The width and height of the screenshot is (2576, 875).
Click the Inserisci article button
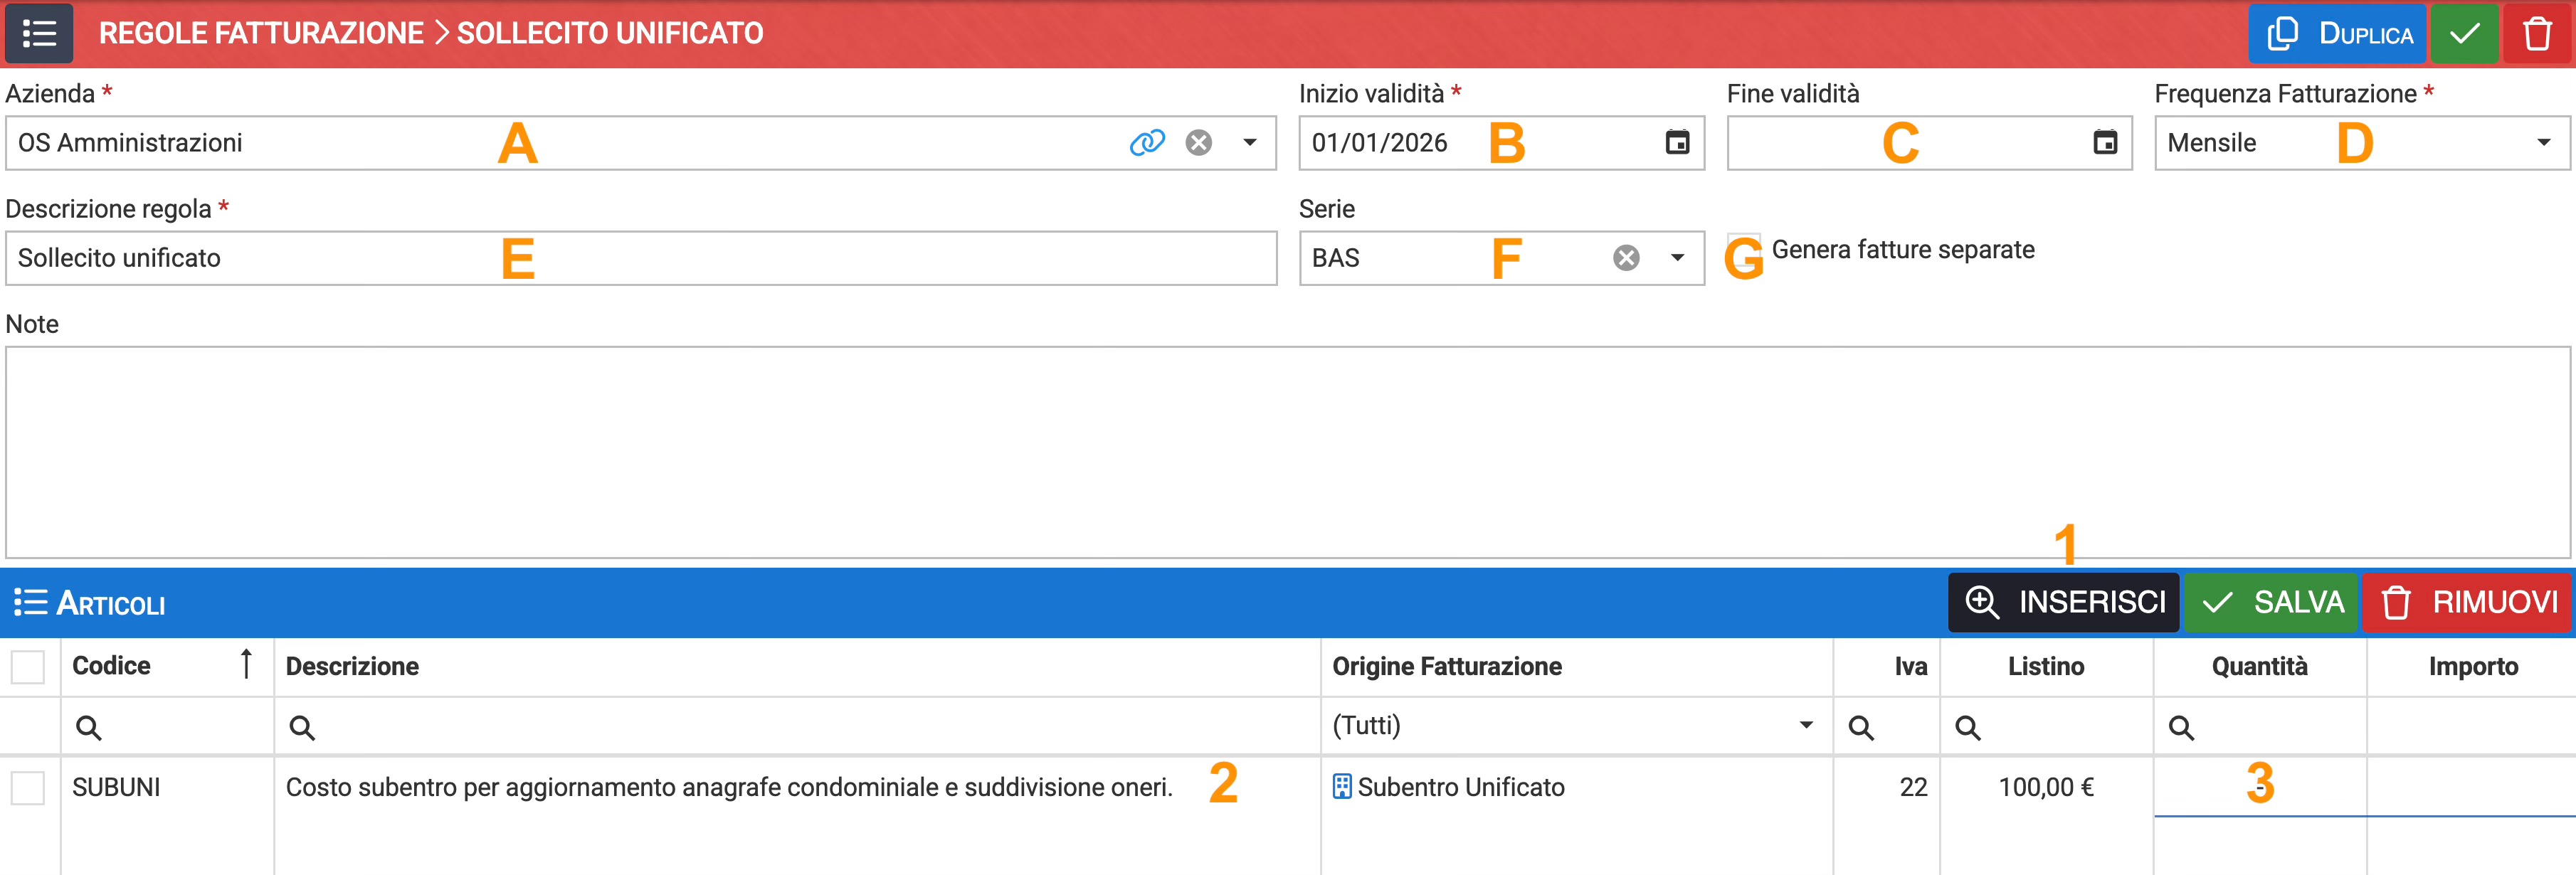(2063, 602)
